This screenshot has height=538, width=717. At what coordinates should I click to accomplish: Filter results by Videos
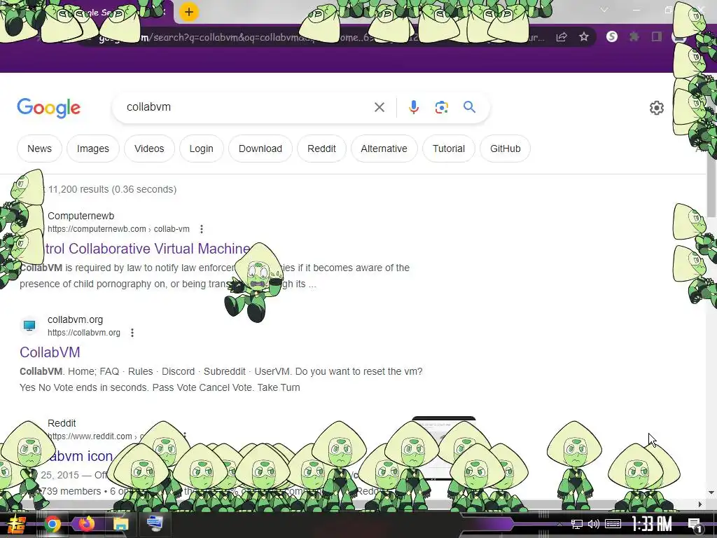149,149
